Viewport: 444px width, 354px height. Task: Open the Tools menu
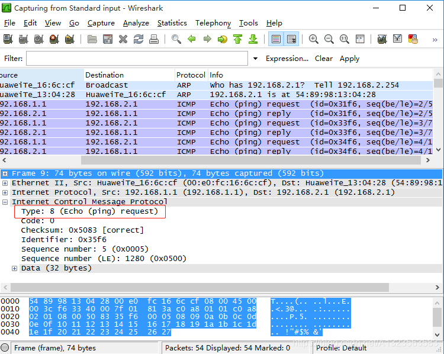[x=248, y=23]
